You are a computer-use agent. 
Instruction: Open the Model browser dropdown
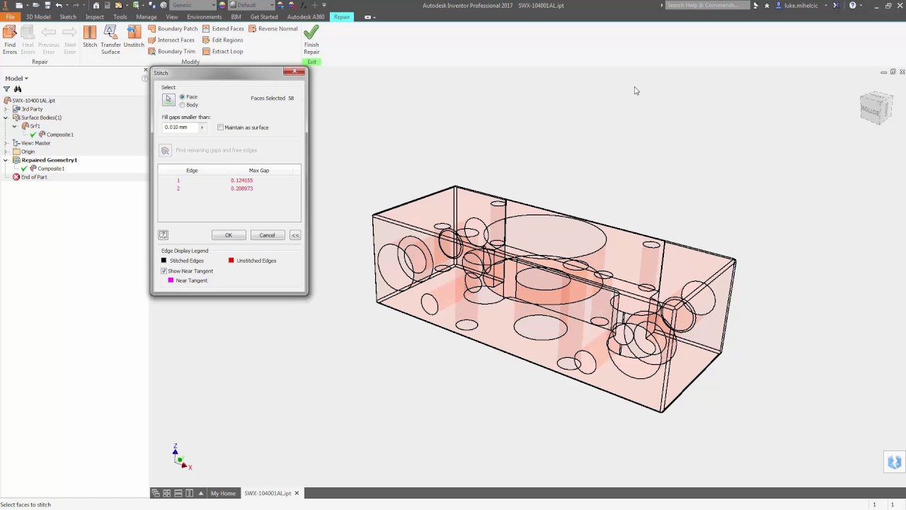pyautogui.click(x=16, y=79)
